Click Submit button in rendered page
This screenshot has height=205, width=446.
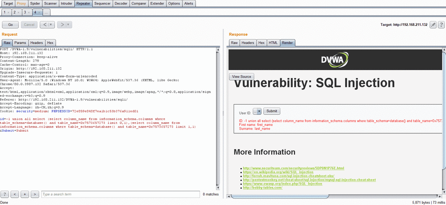[272, 111]
